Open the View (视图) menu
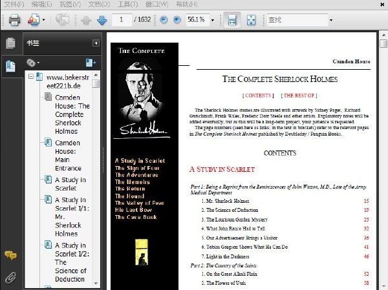Screen dimensions: 388x290 pyautogui.click(x=70, y=5)
